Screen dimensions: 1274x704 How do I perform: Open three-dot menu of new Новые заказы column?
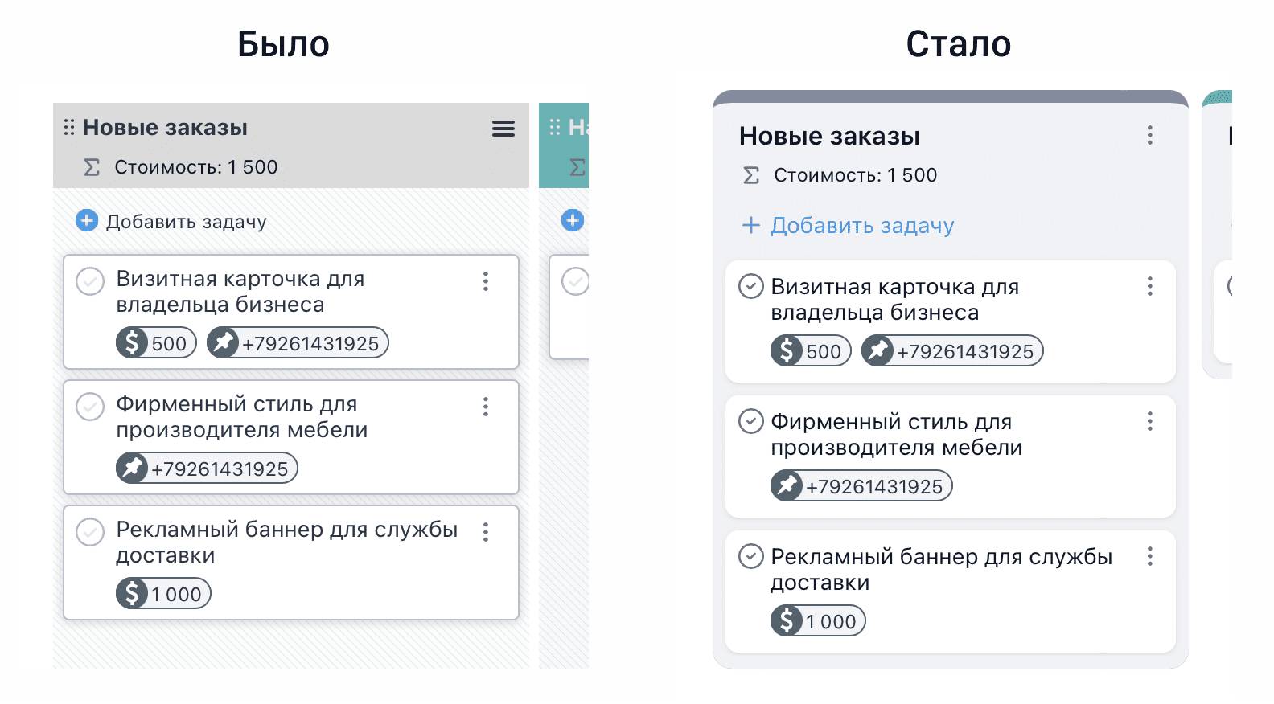coord(1150,135)
